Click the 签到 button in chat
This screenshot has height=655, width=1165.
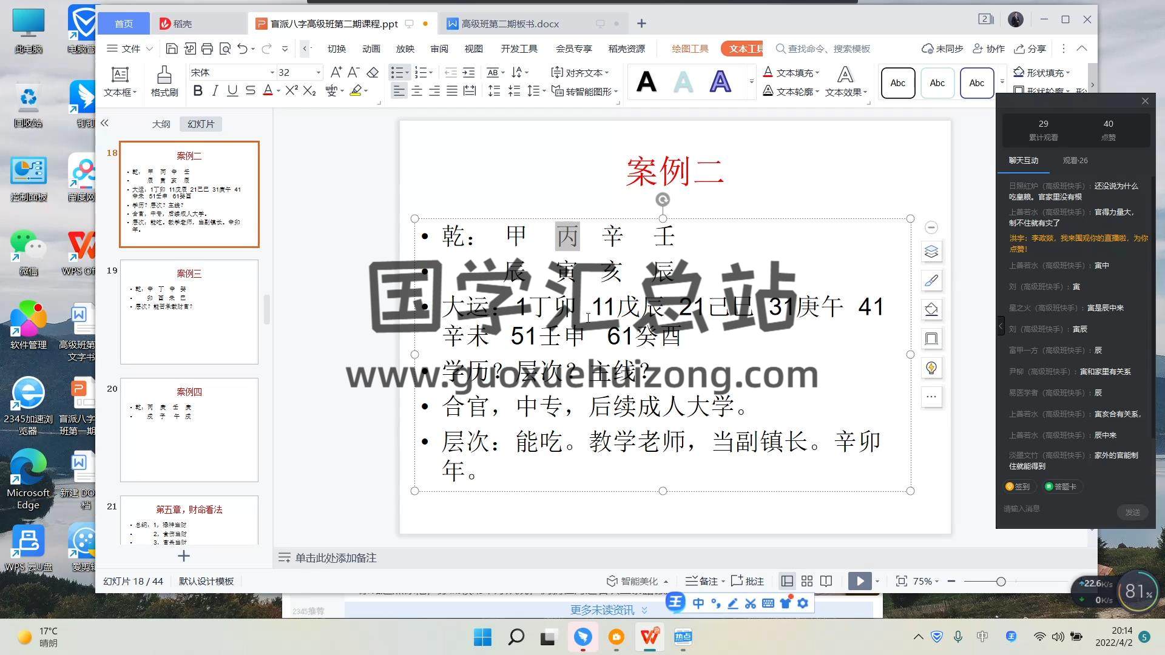[x=1018, y=486]
